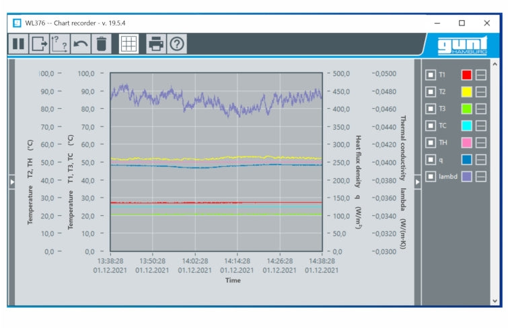Pause the chart recording
This screenshot has height=328, width=508.
pos(18,44)
